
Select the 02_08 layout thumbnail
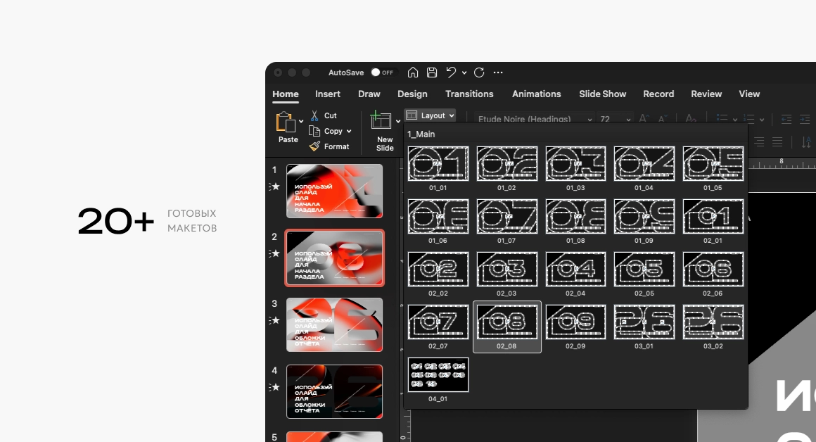(x=506, y=322)
